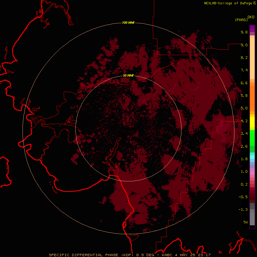Click the 9.0 legend value
257x257 pixels.
click(244, 45)
